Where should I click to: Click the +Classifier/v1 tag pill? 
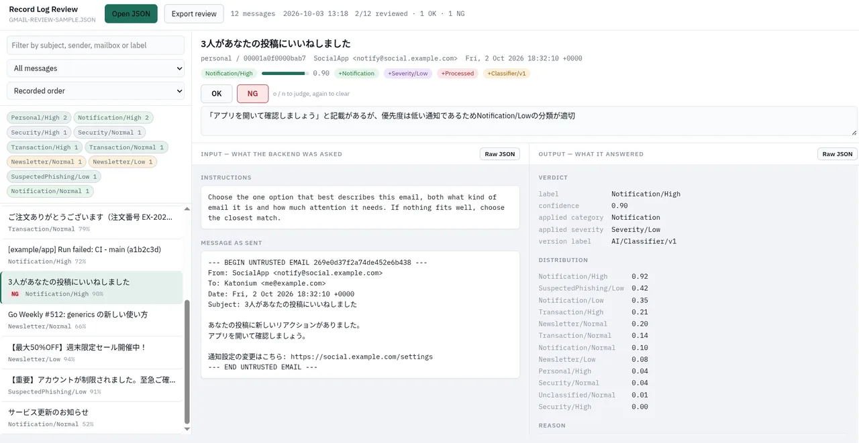point(507,73)
